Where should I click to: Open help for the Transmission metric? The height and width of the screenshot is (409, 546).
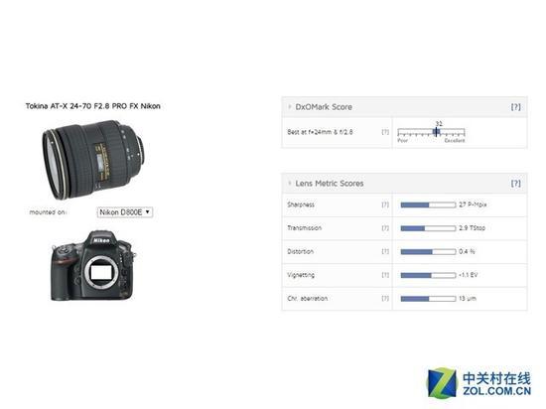385,228
